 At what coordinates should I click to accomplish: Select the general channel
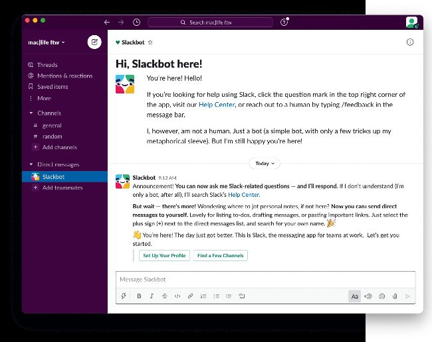(52, 125)
